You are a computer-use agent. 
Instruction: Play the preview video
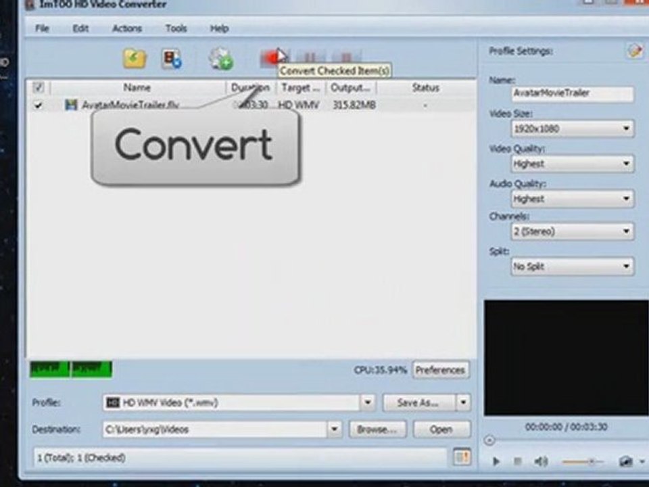coord(496,461)
